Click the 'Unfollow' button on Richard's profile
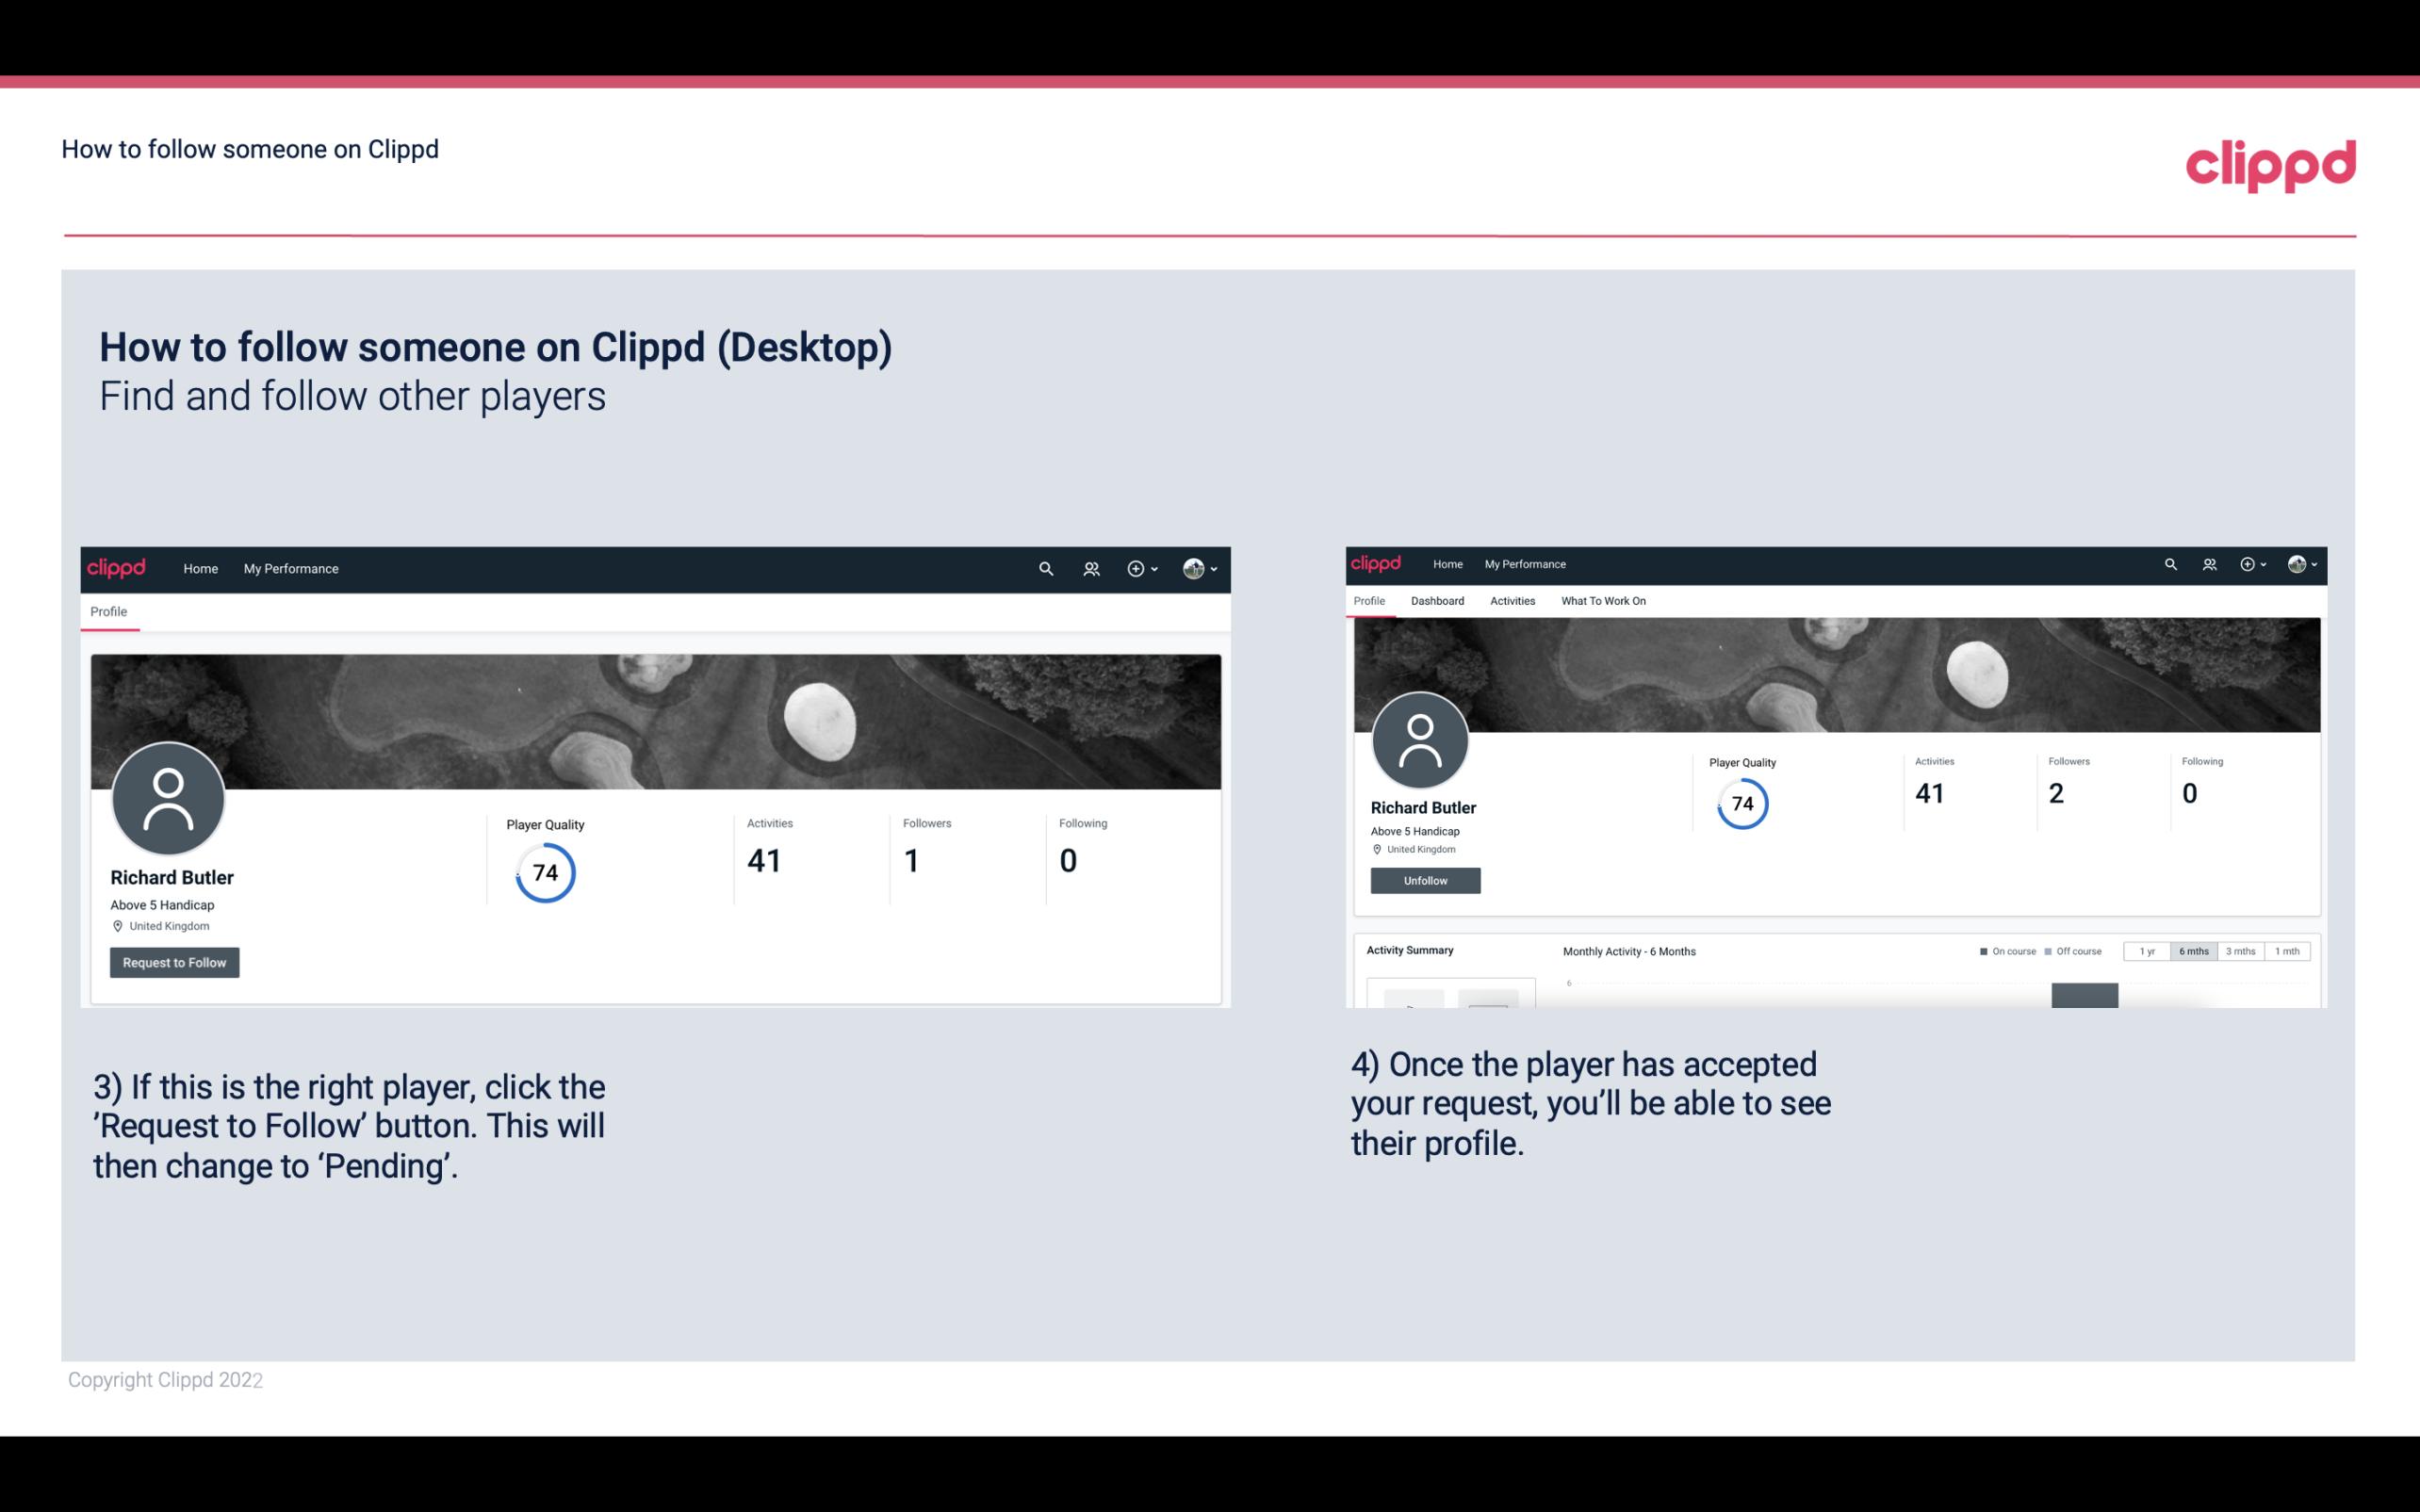Image resolution: width=2420 pixels, height=1512 pixels. 1423,880
